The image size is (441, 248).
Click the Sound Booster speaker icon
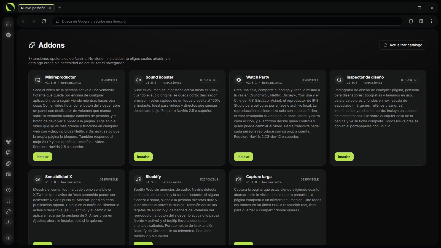(x=138, y=80)
